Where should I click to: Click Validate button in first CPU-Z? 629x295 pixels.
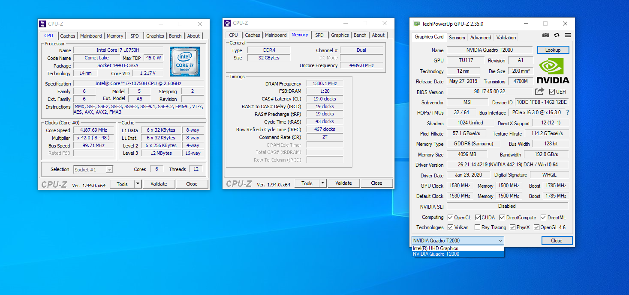159,184
